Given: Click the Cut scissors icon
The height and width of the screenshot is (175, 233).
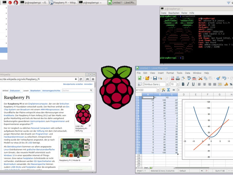Looking at the screenshot, I should pyautogui.click(x=200, y=78).
